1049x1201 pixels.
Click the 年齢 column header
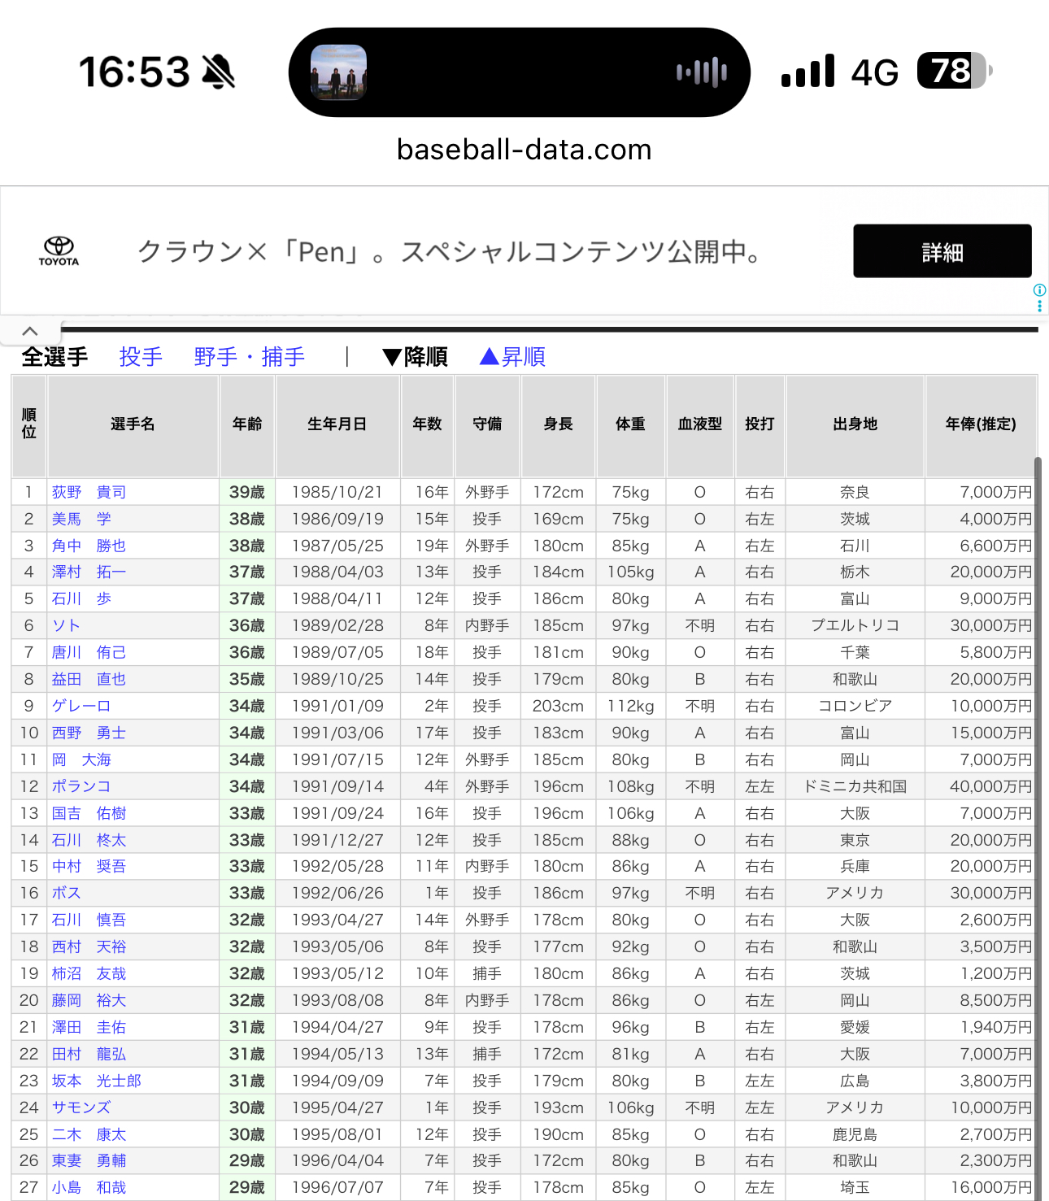[x=247, y=424]
